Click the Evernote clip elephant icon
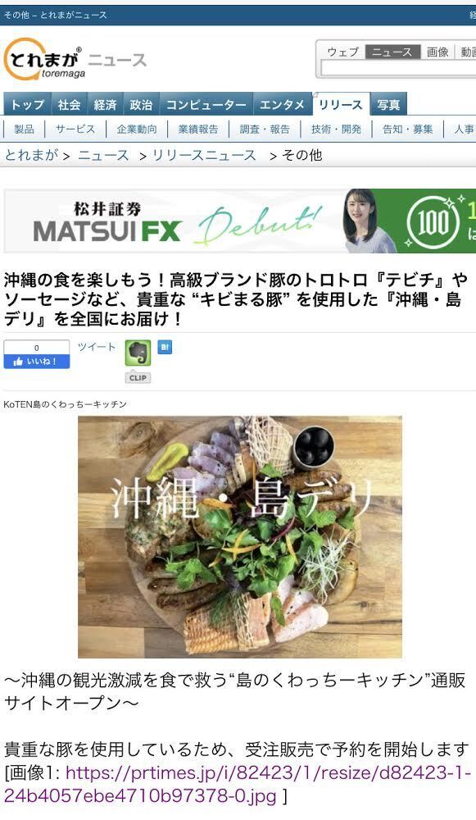Screen dimensions: 476x820 click(x=138, y=353)
